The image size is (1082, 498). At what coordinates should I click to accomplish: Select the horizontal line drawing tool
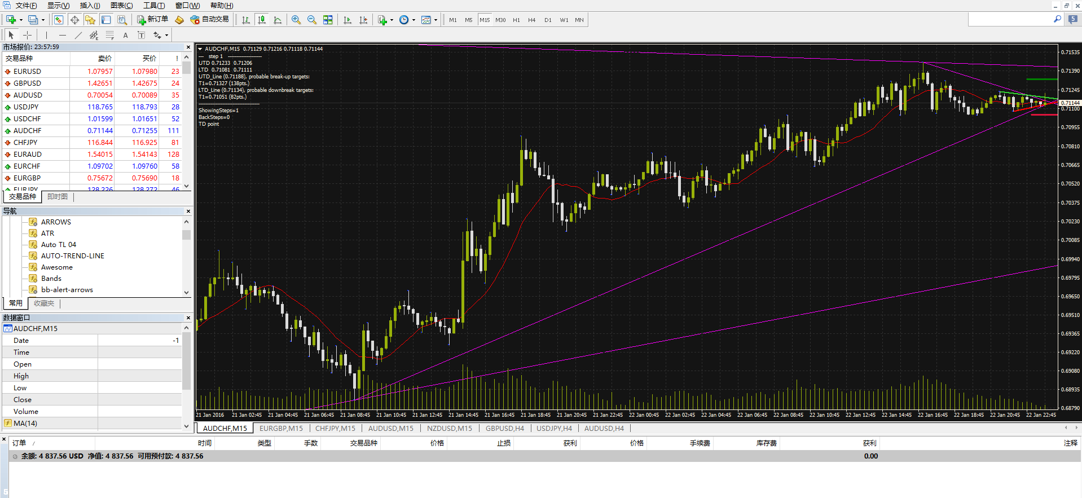click(62, 35)
